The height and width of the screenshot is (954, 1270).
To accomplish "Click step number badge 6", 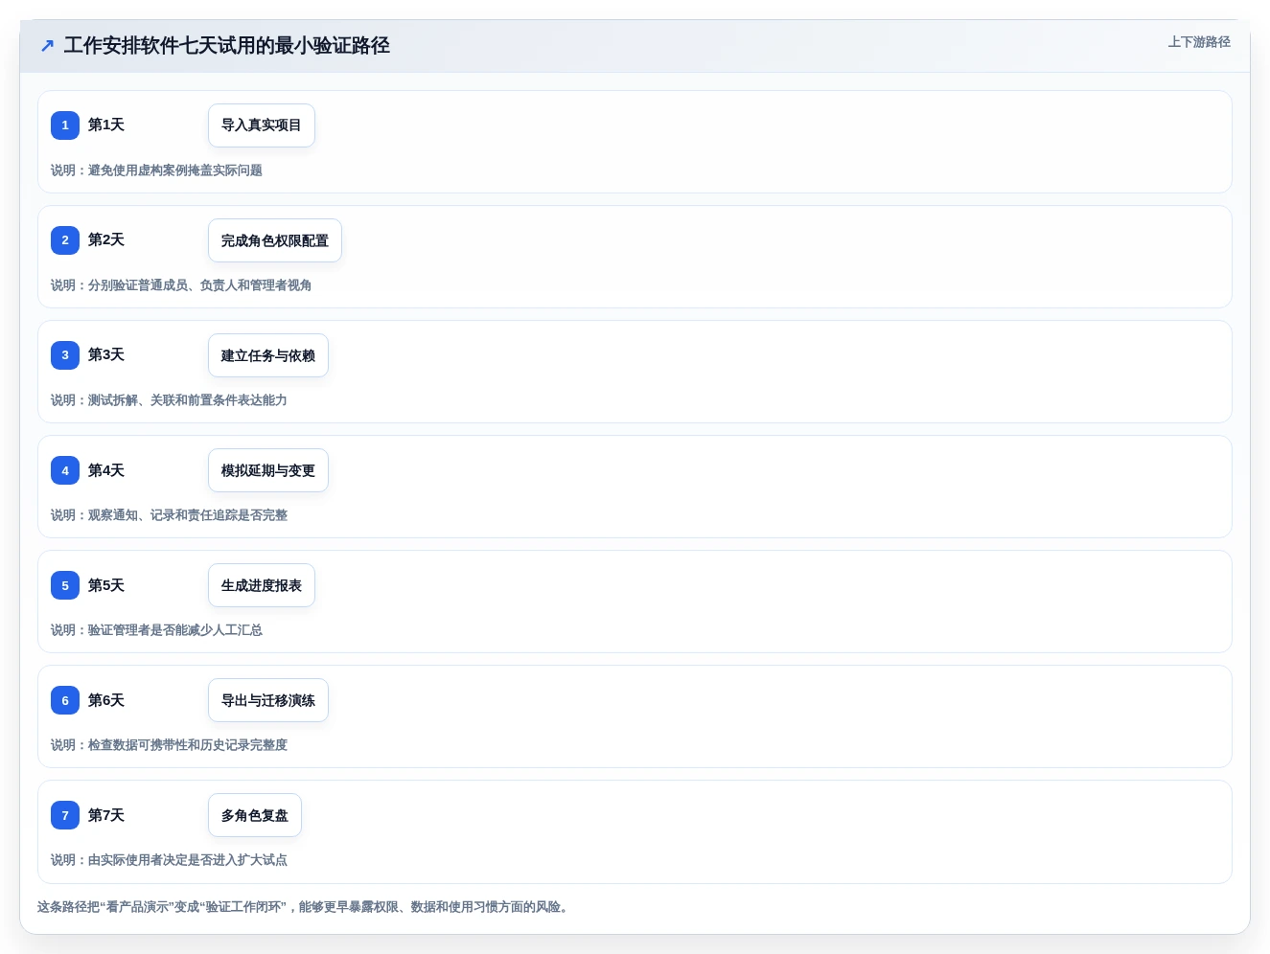I will 65,700.
